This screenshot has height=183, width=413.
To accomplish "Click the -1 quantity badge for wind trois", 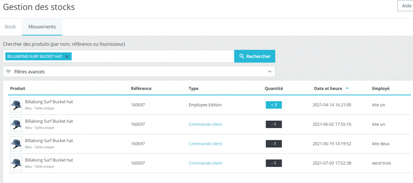I will pyautogui.click(x=273, y=163).
